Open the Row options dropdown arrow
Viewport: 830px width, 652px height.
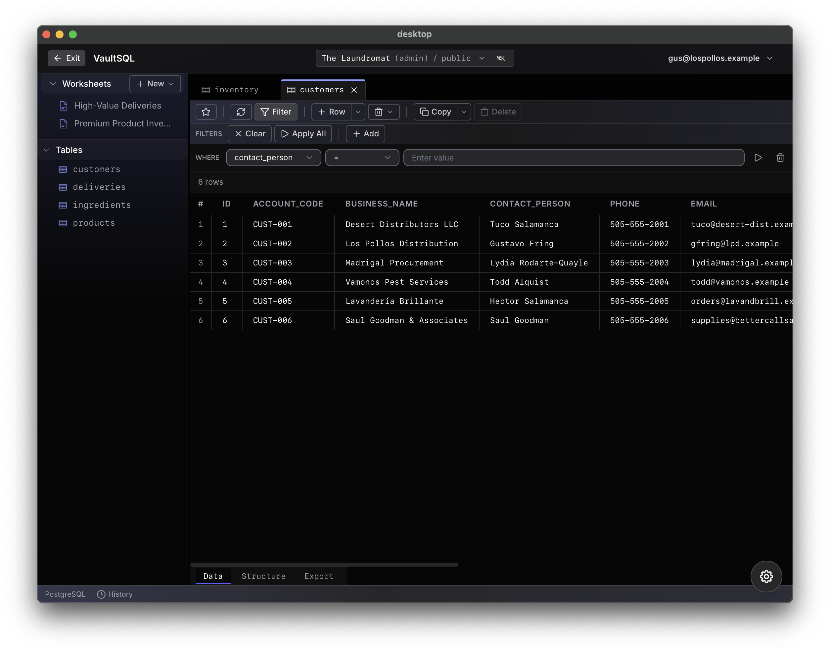pos(358,112)
